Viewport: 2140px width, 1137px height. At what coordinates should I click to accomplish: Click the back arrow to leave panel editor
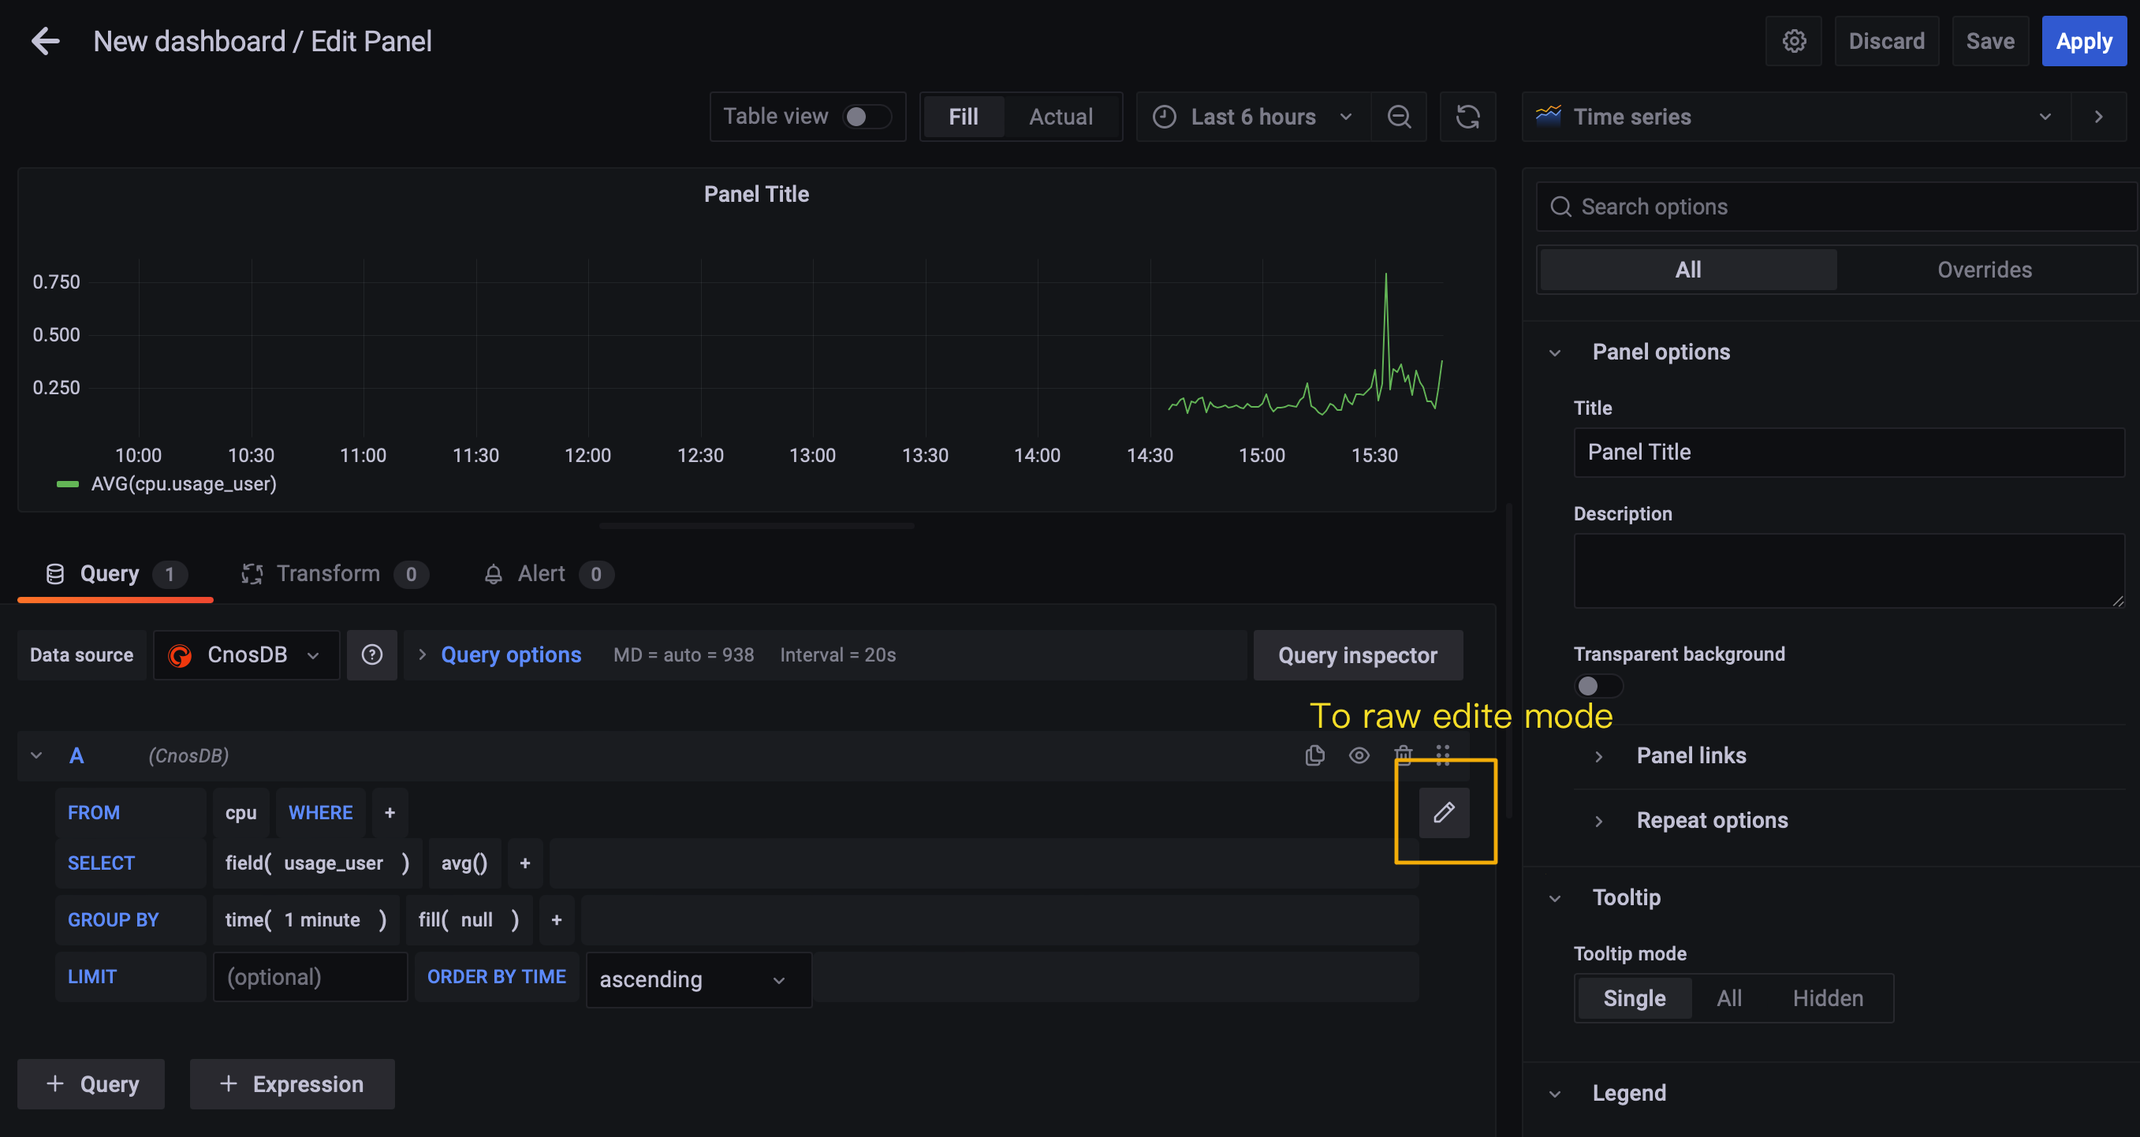pos(45,41)
